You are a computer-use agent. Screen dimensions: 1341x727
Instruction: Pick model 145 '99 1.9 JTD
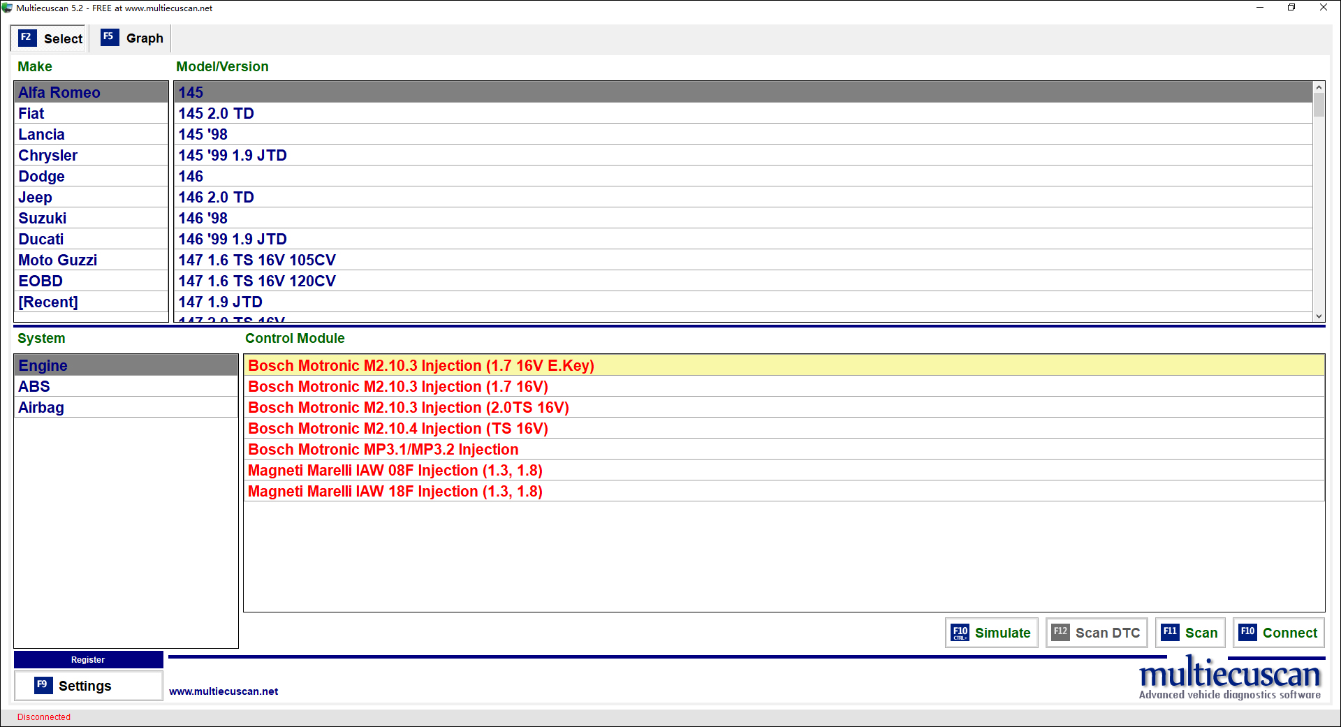[x=743, y=155]
